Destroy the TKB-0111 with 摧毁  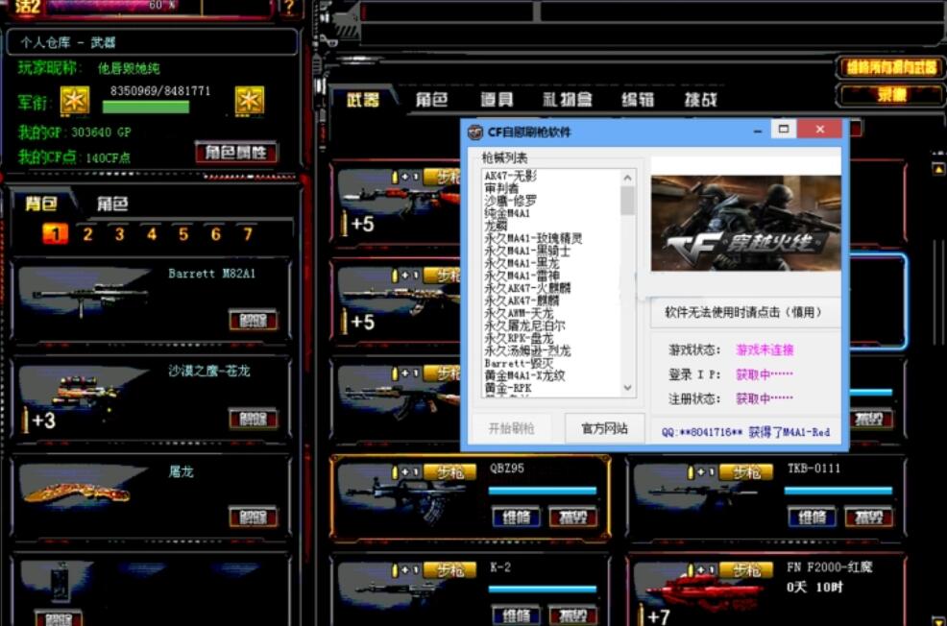[x=869, y=518]
